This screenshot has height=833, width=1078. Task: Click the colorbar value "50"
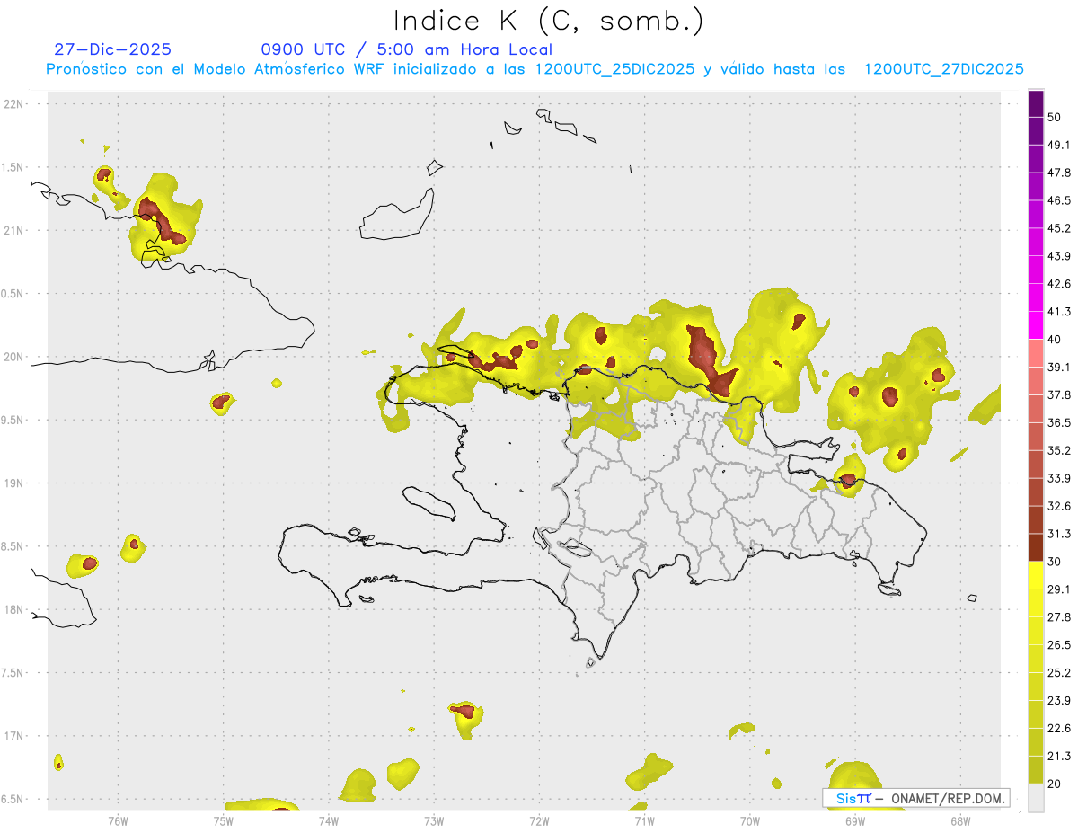pyautogui.click(x=1055, y=117)
